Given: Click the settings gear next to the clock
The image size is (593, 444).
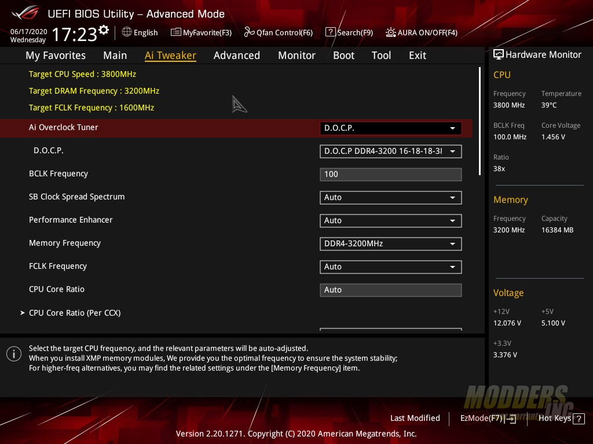Looking at the screenshot, I should coord(104,30).
